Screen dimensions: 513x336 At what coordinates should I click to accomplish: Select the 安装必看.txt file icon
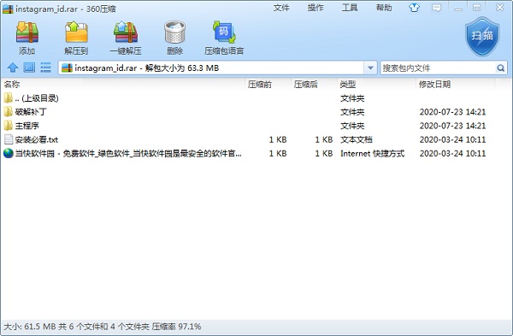tap(9, 139)
